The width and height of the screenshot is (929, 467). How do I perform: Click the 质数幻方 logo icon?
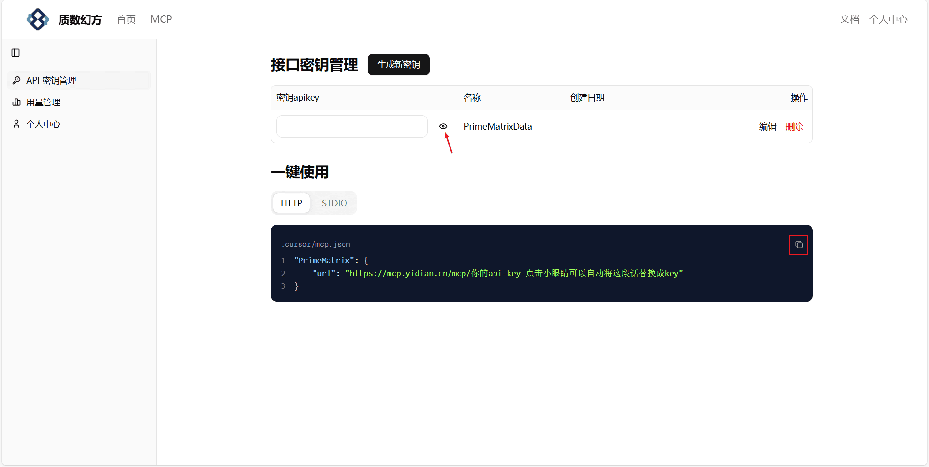click(38, 19)
